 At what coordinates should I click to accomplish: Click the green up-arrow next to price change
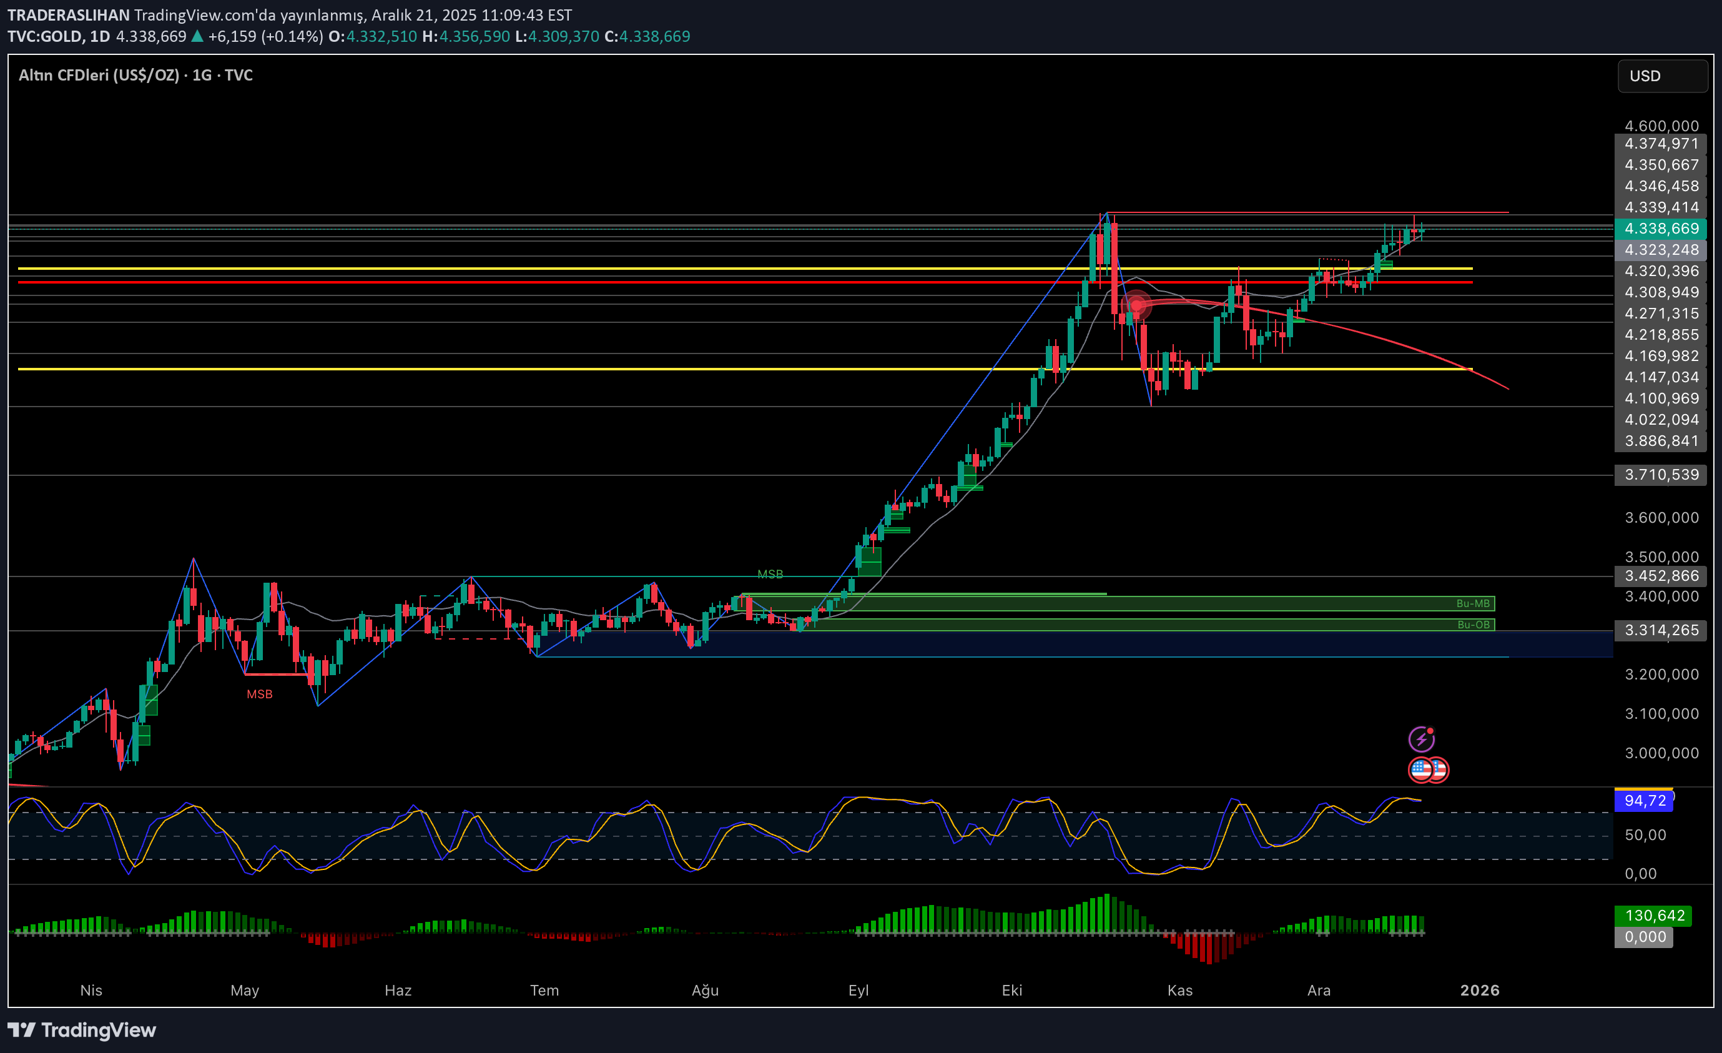pyautogui.click(x=197, y=36)
